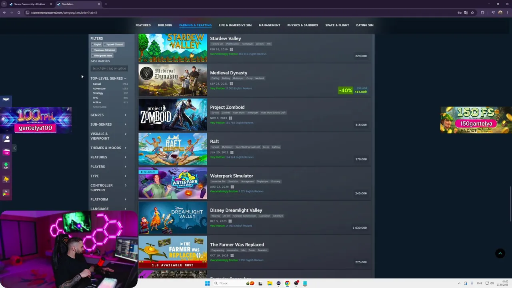Viewport: 512px width, 288px height.
Task: Click the Windows platform icon for Waterpark Simulator
Action: 232,187
